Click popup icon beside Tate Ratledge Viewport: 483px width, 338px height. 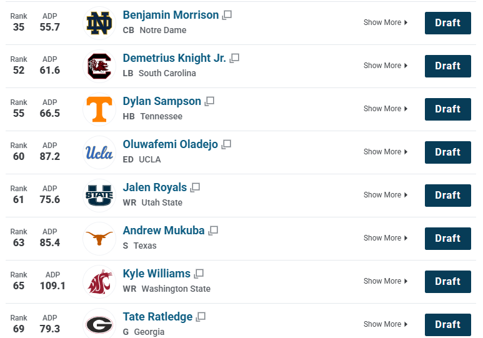(x=201, y=317)
